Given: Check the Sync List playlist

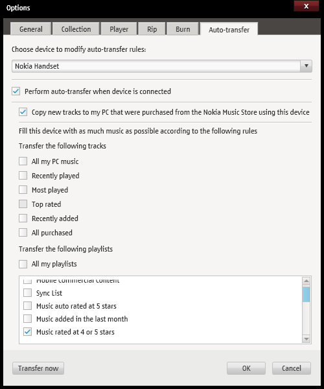Looking at the screenshot, I should point(27,293).
